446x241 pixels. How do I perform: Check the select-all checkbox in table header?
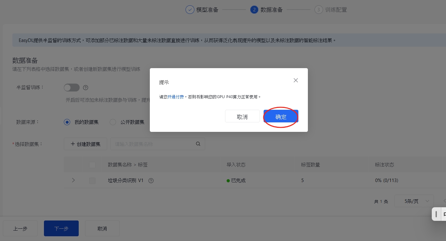[92, 165]
